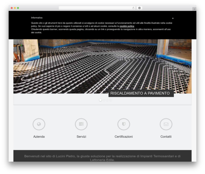Select the fourth slideshow dot
Screen dimensions: 205x174
coord(111,100)
